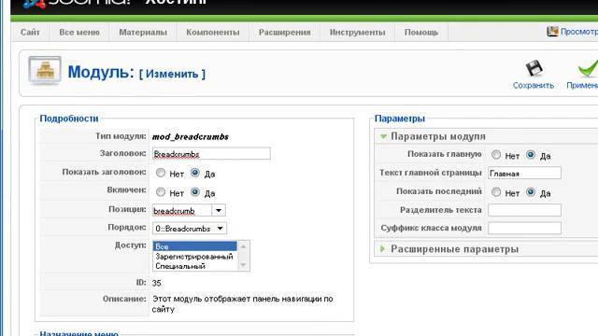Click the ID value 35
598x336 pixels.
(x=156, y=283)
